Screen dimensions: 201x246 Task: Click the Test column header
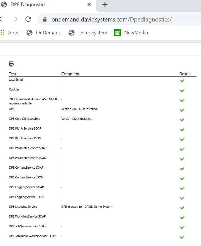click(13, 74)
